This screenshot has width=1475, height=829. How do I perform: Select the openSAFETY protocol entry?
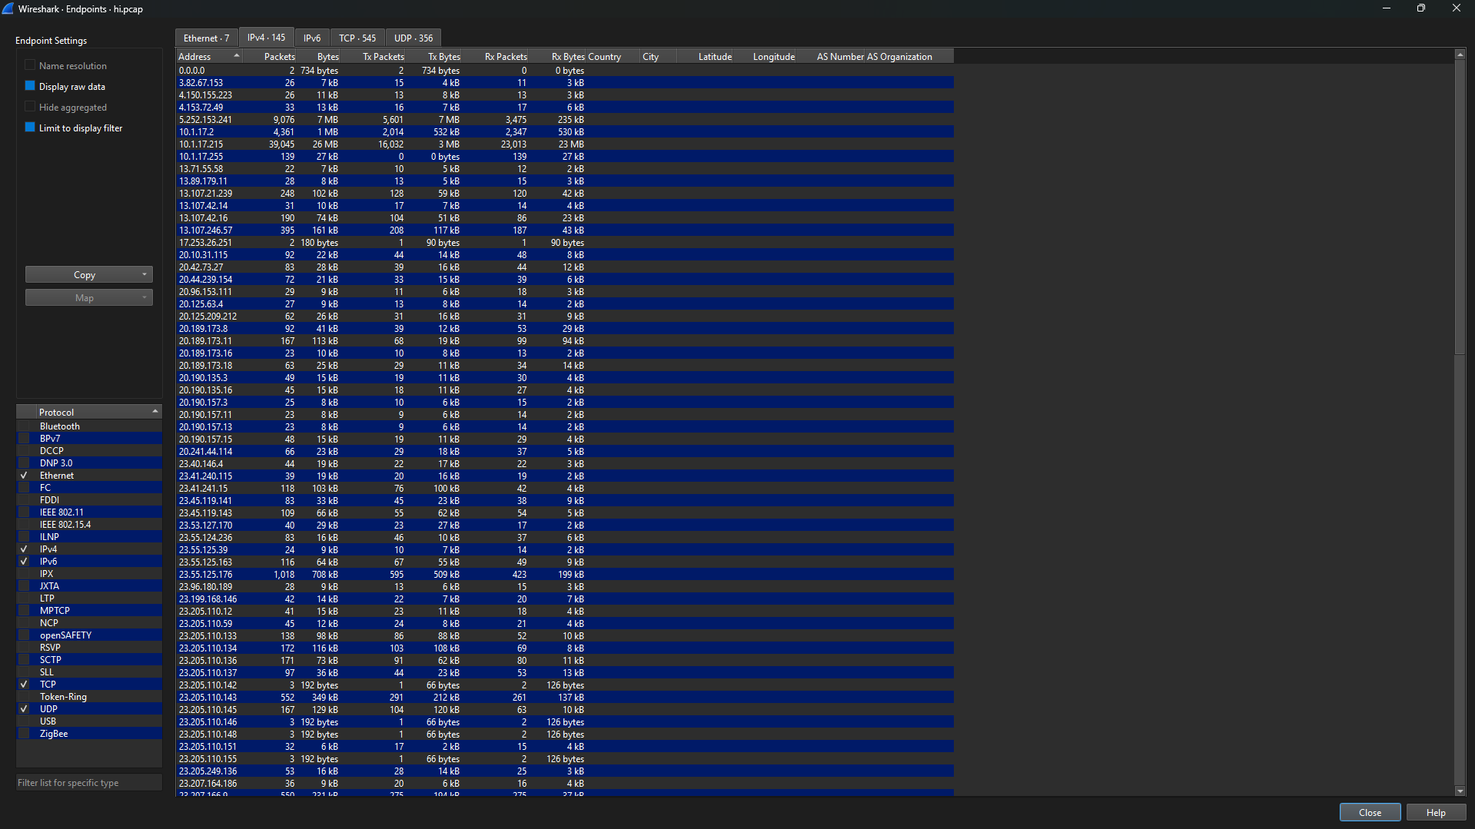[x=89, y=635]
